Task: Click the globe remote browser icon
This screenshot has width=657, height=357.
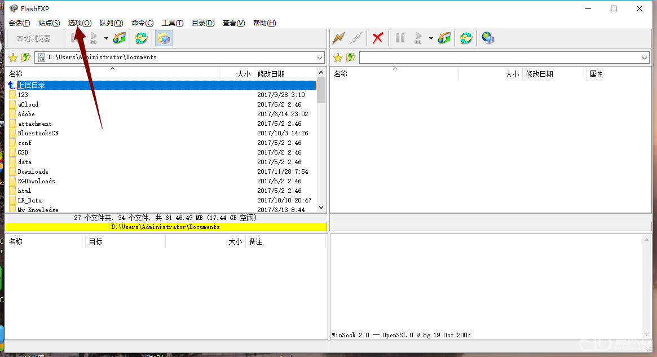Action: pyautogui.click(x=488, y=38)
